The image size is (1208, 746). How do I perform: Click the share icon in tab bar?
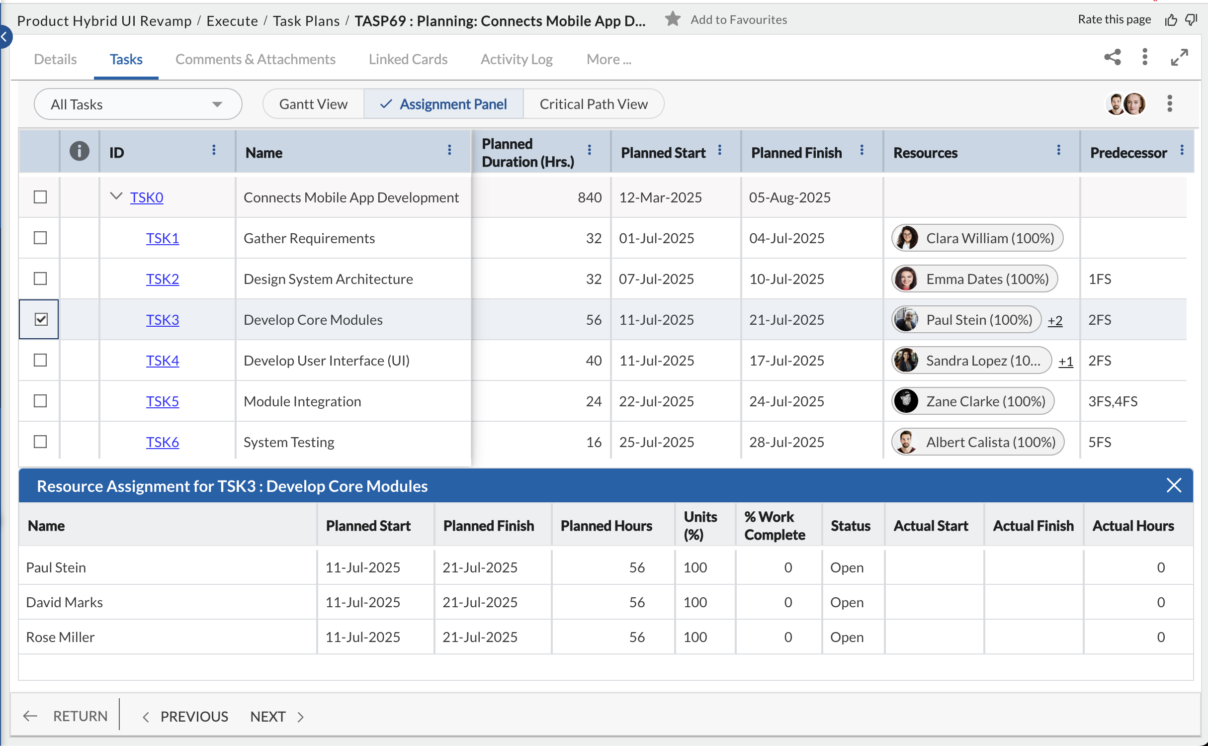point(1113,58)
